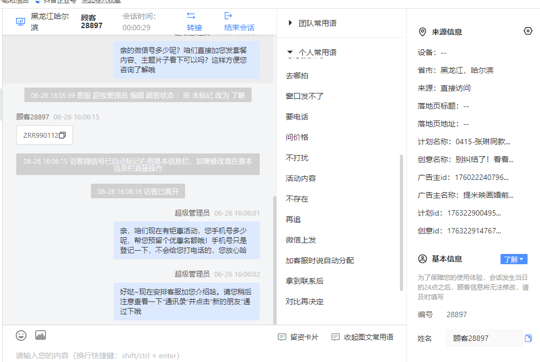Click the monitor icon beside 黑龙江哈尔滨
Screen dimensions: 540x362
click(21, 22)
